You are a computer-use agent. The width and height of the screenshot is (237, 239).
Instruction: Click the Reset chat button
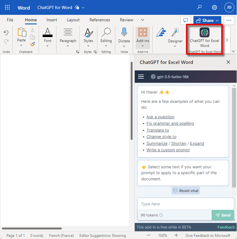(x=186, y=191)
